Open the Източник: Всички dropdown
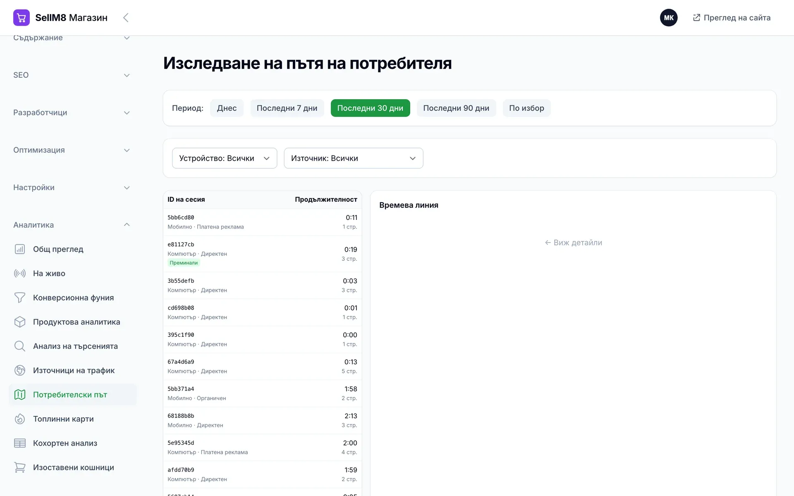The width and height of the screenshot is (794, 496). pyautogui.click(x=354, y=158)
